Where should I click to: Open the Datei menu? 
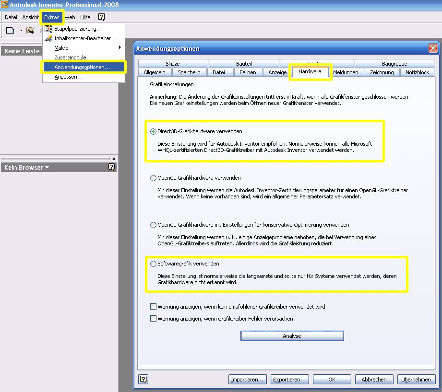click(11, 17)
